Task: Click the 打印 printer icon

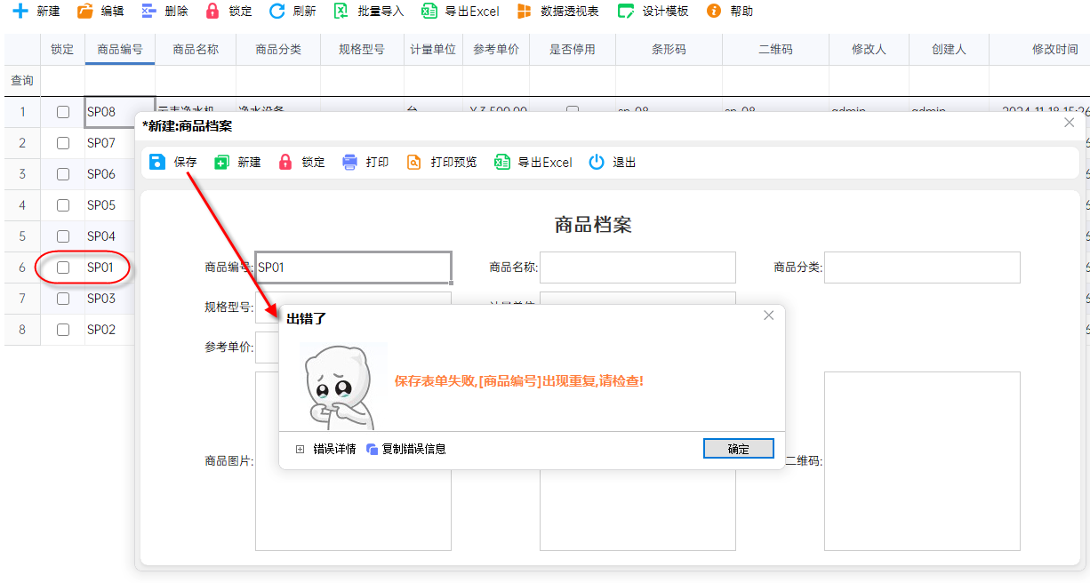Action: pos(349,162)
